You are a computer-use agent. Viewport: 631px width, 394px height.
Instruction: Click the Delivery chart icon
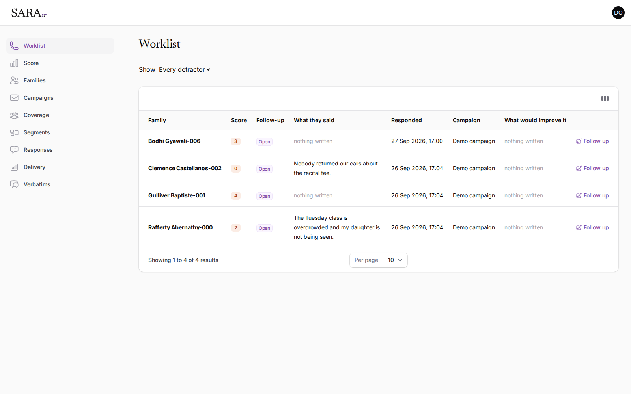click(x=14, y=167)
